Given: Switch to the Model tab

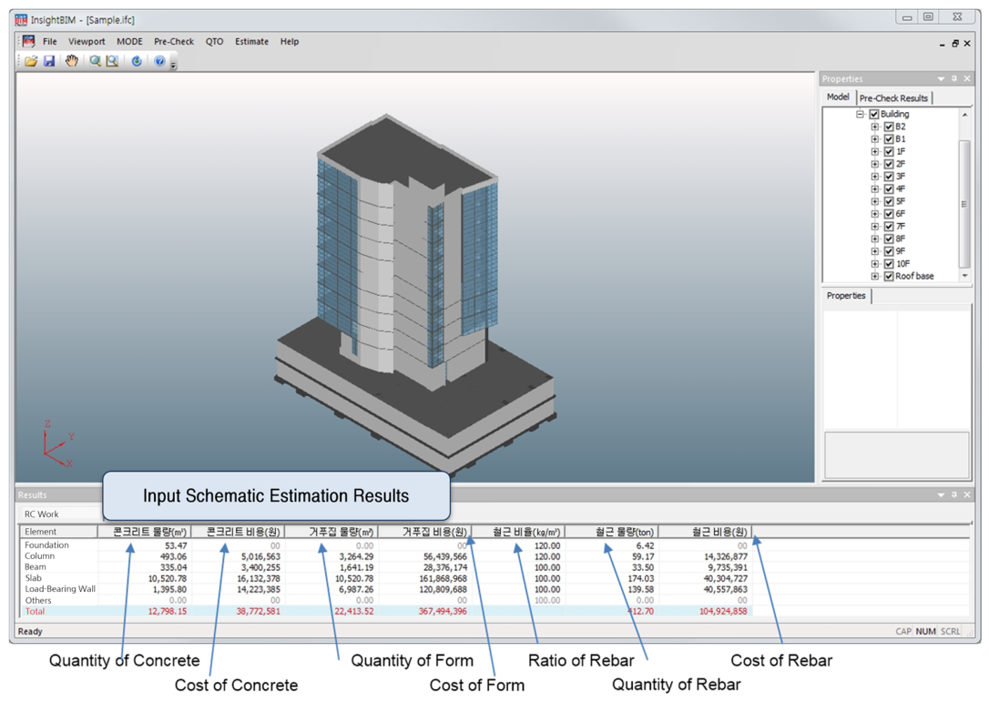Looking at the screenshot, I should pyautogui.click(x=838, y=97).
